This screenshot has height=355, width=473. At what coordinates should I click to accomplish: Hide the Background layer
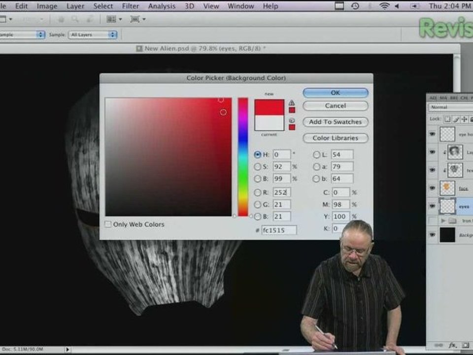coord(432,235)
